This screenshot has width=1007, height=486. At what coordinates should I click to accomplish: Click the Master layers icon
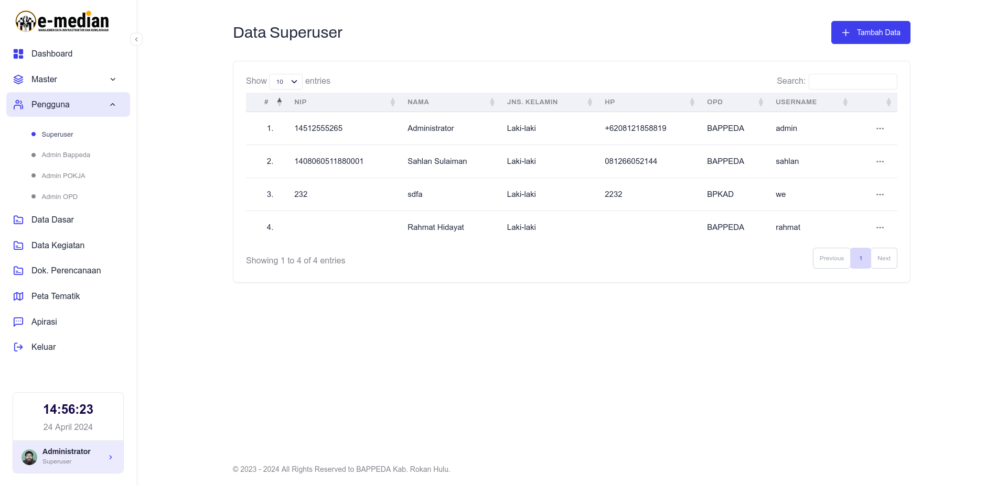[18, 80]
